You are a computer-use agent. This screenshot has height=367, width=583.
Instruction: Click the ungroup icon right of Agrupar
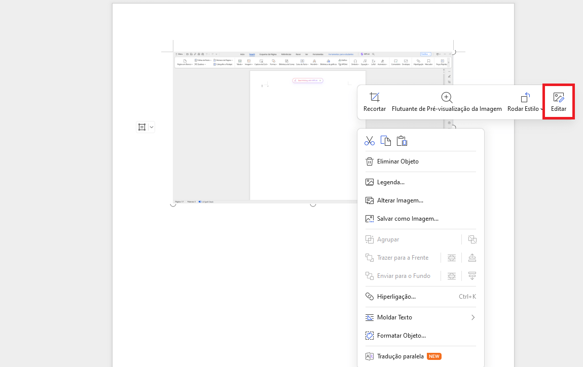coord(472,239)
